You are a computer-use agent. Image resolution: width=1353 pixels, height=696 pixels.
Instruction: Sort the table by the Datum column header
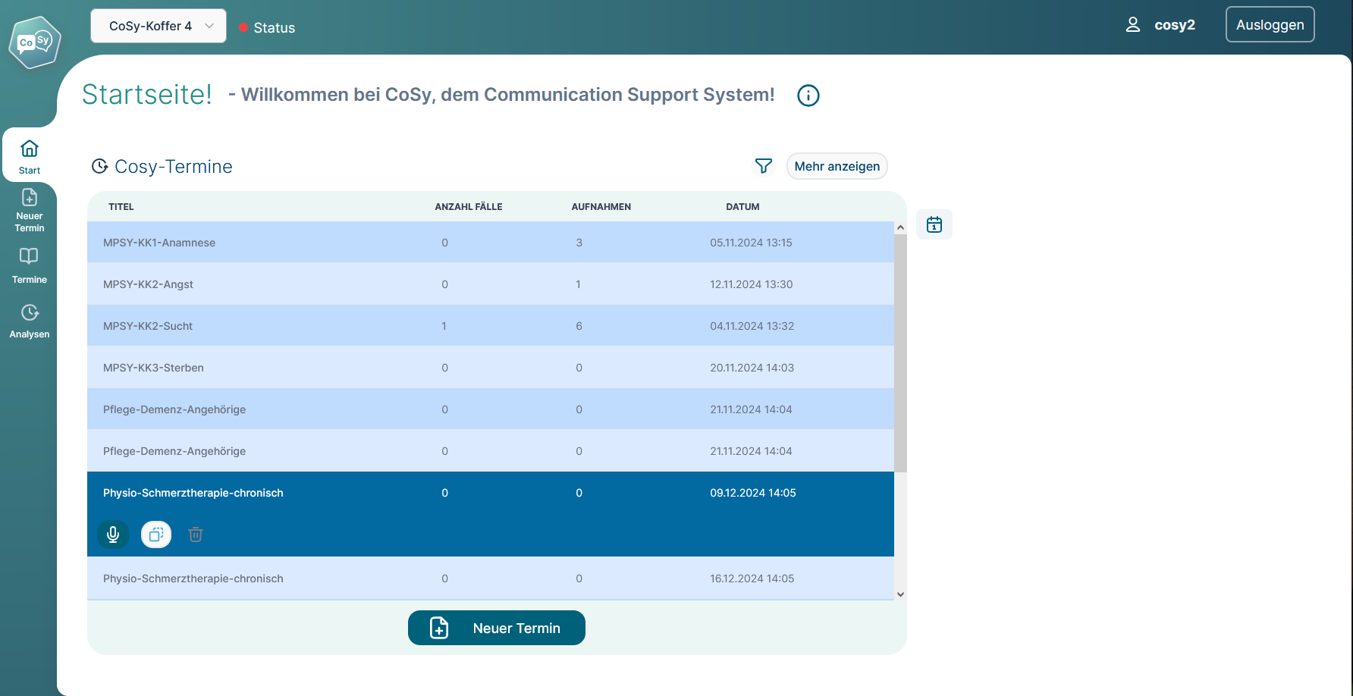click(742, 207)
